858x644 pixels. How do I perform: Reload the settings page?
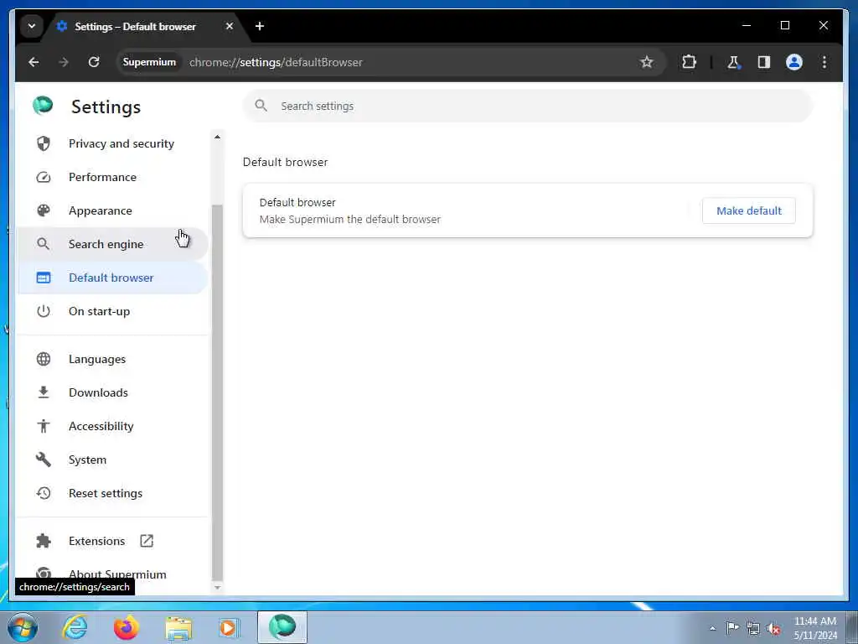coord(94,62)
